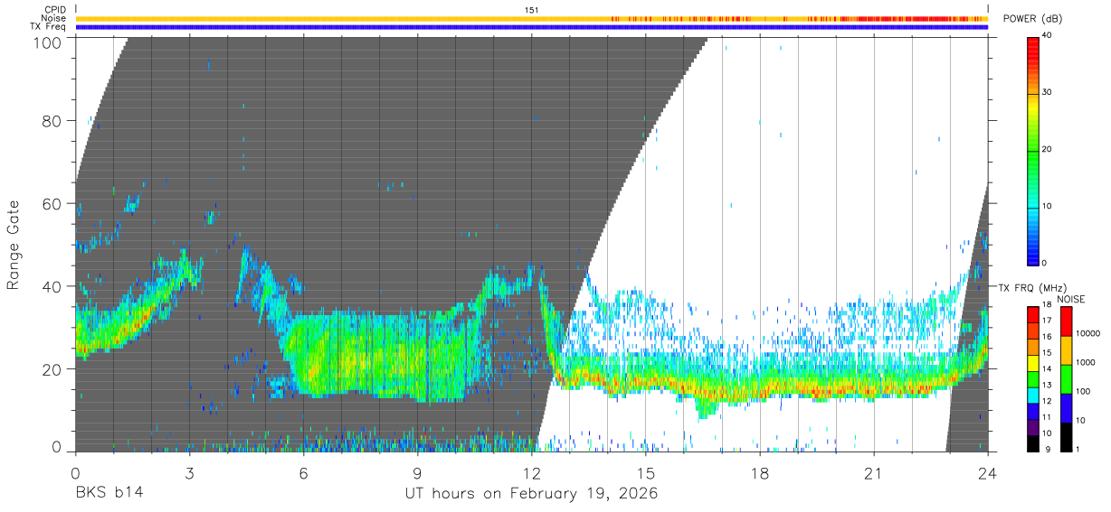Viewport: 1111px width, 512px height.
Task: Click the cyan 12–13 MHz frequency swatch
Action: point(1033,396)
